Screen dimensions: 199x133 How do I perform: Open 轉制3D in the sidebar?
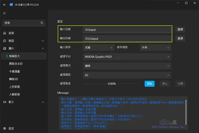13,79
